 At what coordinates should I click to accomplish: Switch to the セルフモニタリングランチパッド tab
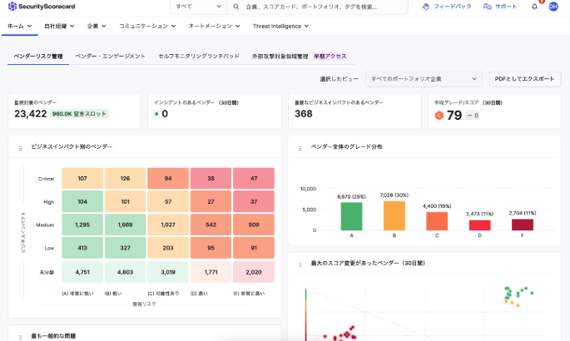198,57
